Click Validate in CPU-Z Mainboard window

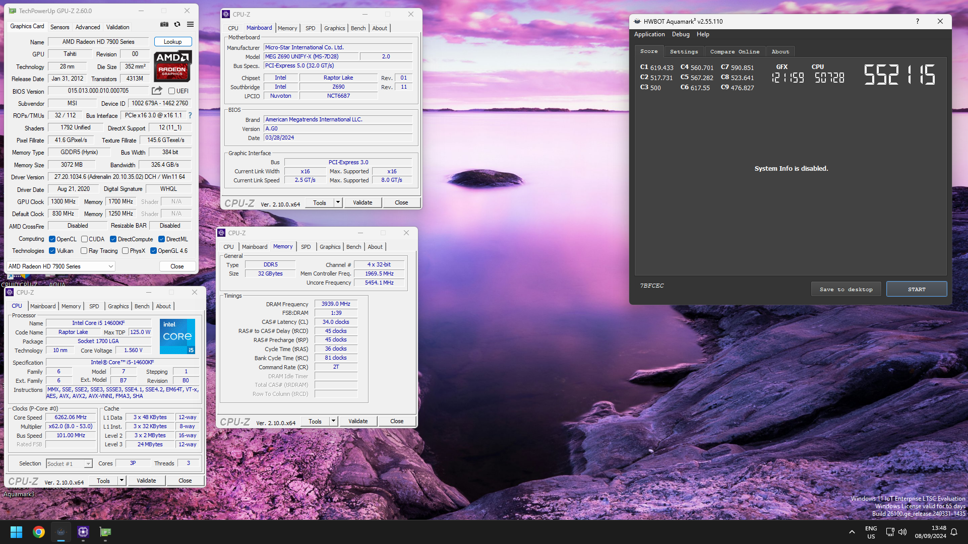[x=362, y=202]
